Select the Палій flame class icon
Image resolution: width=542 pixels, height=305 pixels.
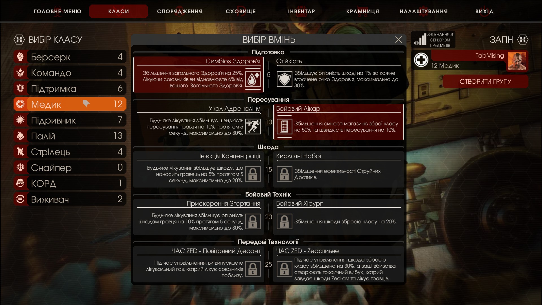pyautogui.click(x=20, y=136)
